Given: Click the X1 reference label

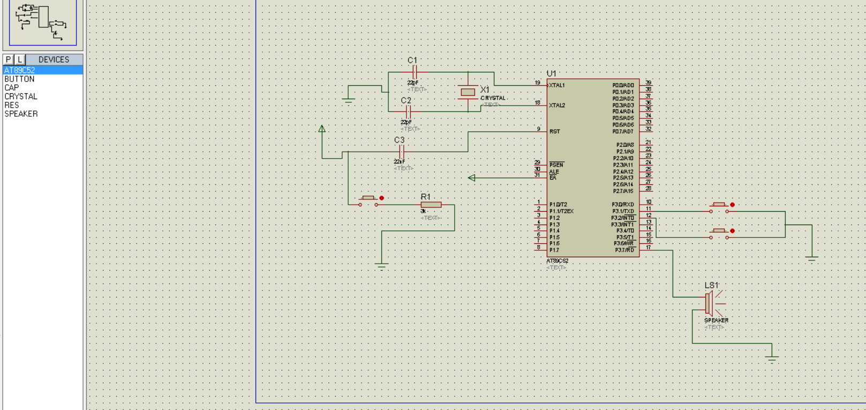Looking at the screenshot, I should [485, 90].
